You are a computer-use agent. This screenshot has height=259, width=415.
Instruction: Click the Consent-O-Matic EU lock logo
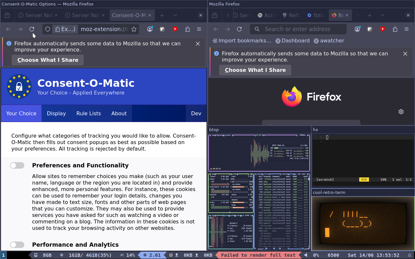(x=19, y=86)
